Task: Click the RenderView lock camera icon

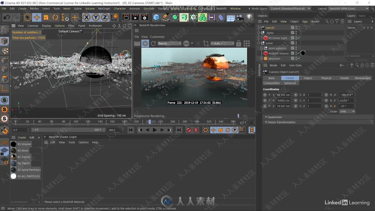Action: pyautogui.click(x=238, y=44)
